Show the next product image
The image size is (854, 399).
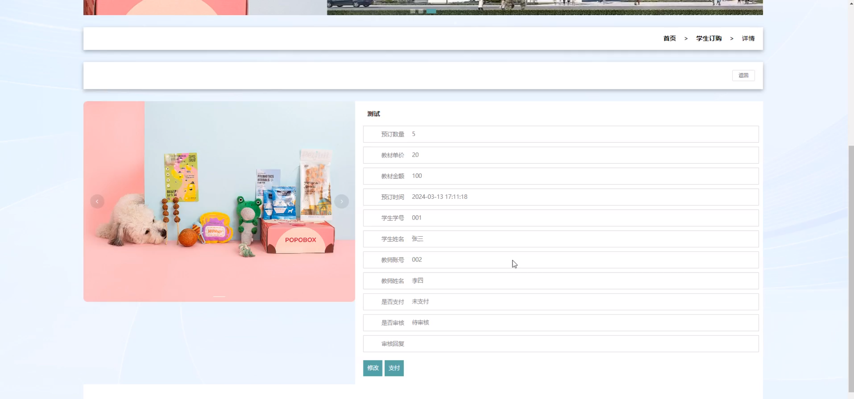(342, 202)
